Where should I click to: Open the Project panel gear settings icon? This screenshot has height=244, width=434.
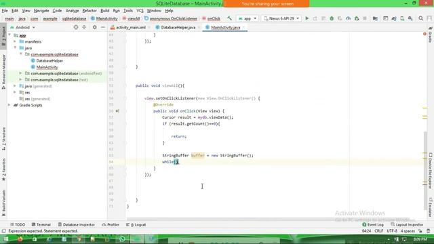pyautogui.click(x=95, y=27)
